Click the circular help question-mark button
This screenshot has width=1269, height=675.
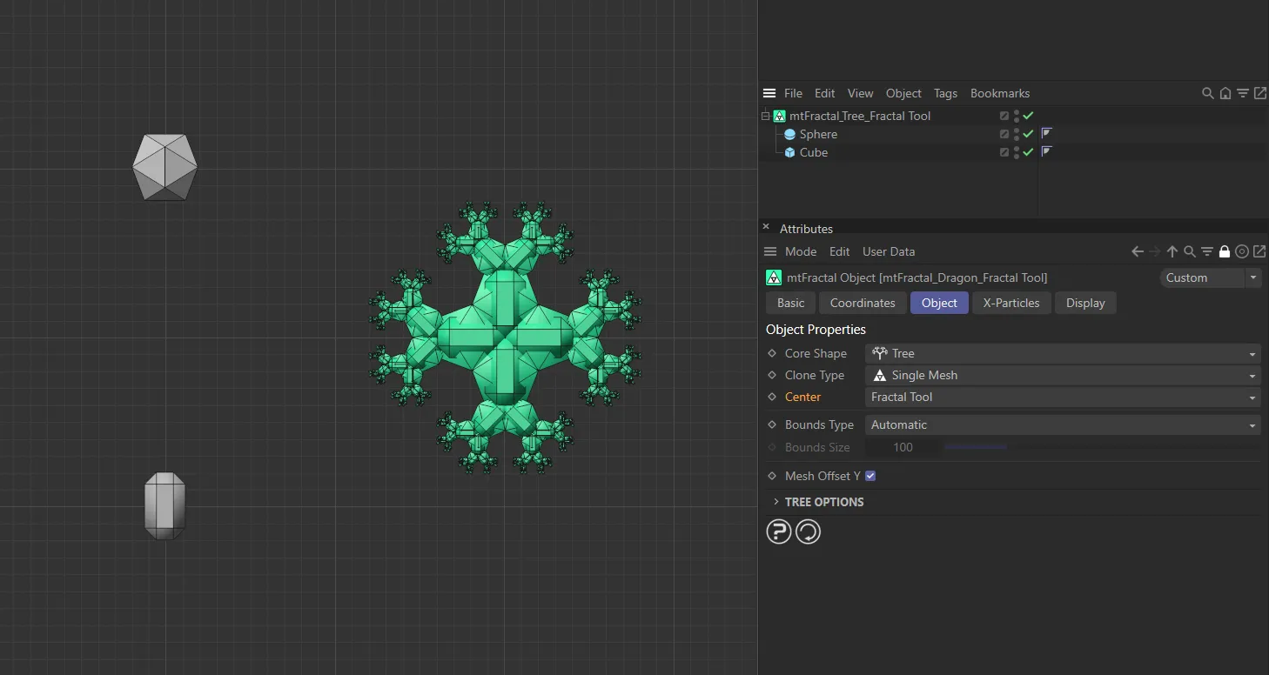point(778,531)
